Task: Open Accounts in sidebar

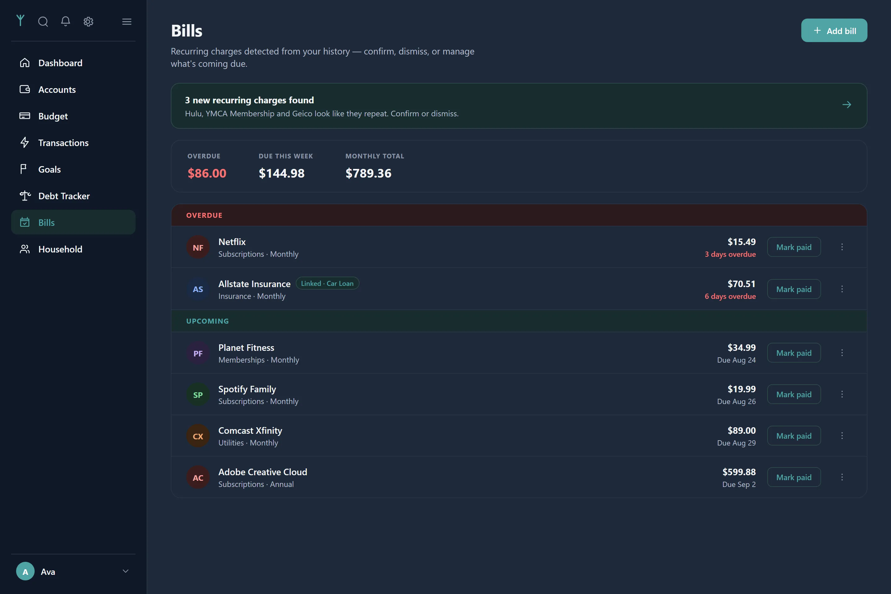Action: pos(73,89)
